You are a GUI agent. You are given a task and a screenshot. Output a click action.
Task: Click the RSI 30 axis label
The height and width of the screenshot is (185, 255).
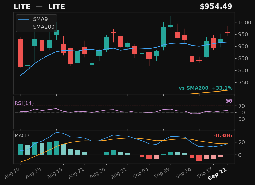coord(242,119)
